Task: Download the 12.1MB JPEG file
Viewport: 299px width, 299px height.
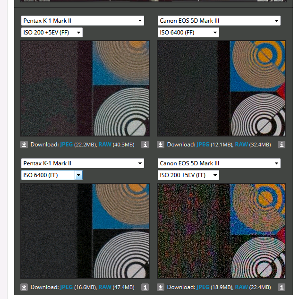Action: (203, 145)
